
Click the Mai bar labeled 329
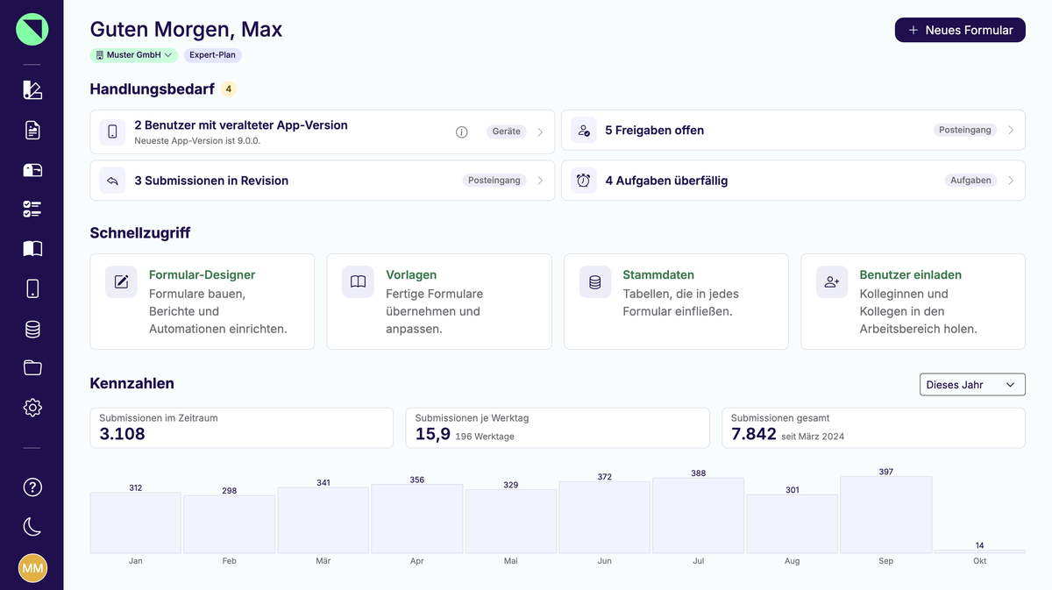pos(510,521)
